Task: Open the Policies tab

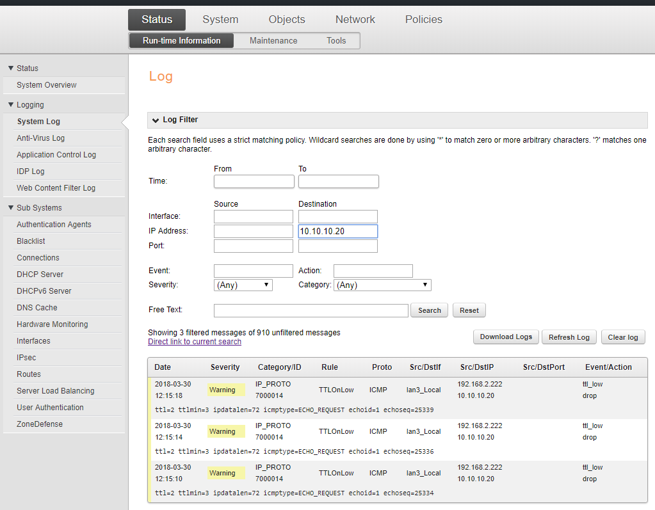Action: (x=423, y=20)
